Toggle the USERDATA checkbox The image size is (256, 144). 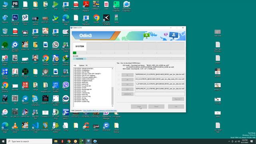[118, 94]
